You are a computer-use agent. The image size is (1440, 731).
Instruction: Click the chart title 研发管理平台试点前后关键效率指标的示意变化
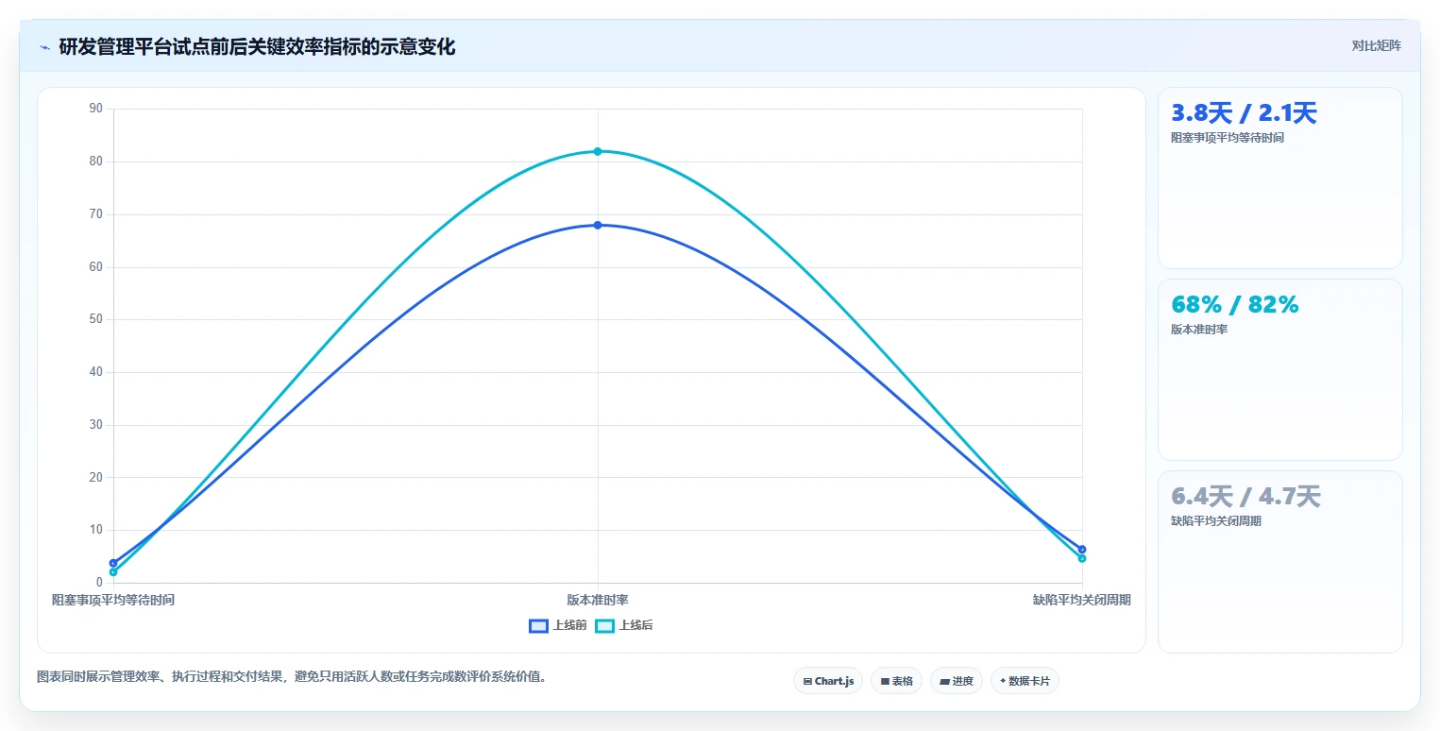(257, 47)
